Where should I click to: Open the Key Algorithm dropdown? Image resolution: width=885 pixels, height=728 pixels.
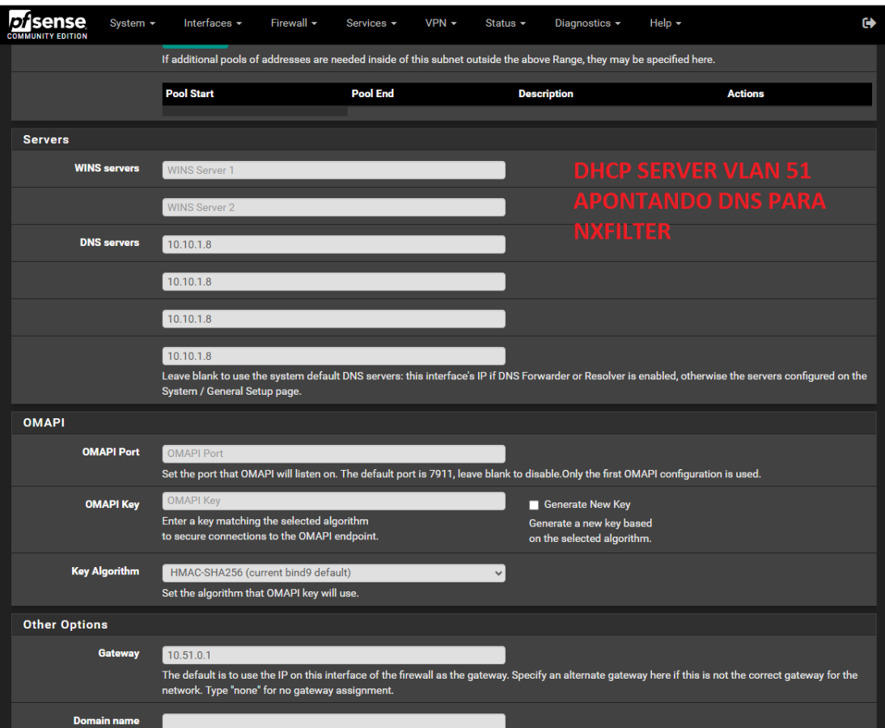(333, 573)
